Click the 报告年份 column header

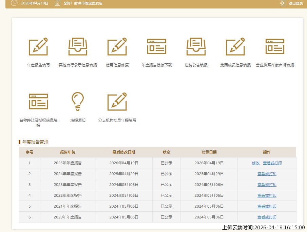(68, 152)
